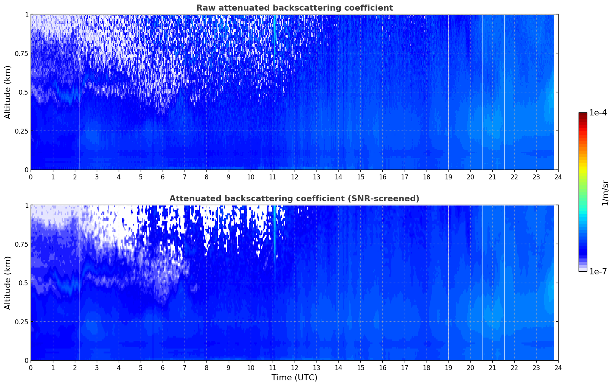
Task: Click the '0.5' altitude tick of the raw plot
Action: click(x=24, y=92)
